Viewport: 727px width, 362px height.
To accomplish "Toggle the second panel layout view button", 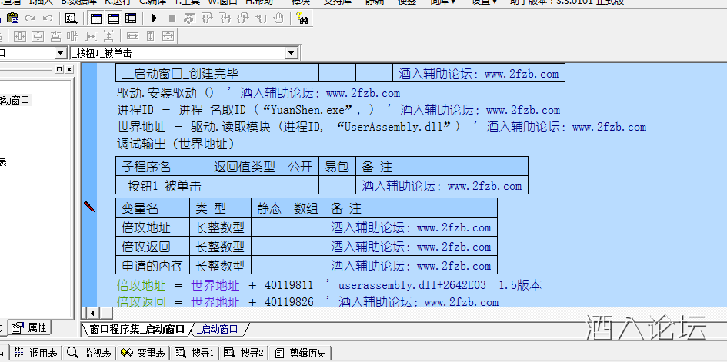I will click(x=113, y=18).
